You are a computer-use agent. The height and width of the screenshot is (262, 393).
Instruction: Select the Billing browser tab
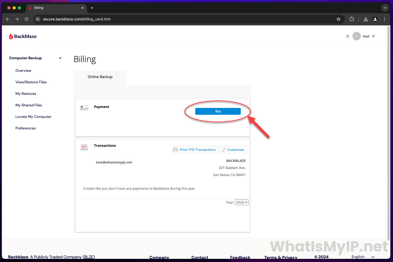(x=56, y=8)
